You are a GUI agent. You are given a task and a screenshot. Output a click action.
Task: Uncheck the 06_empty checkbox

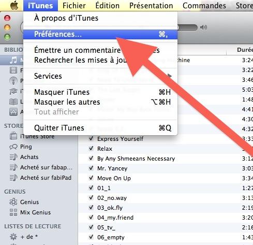(91, 237)
